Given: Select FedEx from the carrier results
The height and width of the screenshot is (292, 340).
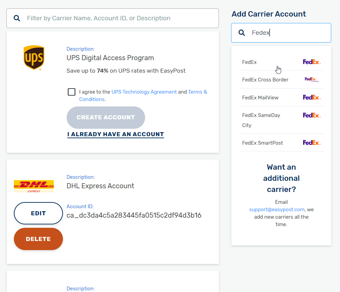Looking at the screenshot, I should [x=281, y=62].
